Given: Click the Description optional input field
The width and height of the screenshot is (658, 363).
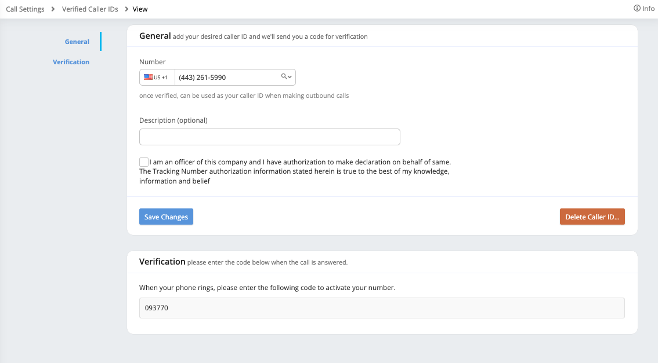Looking at the screenshot, I should 269,137.
